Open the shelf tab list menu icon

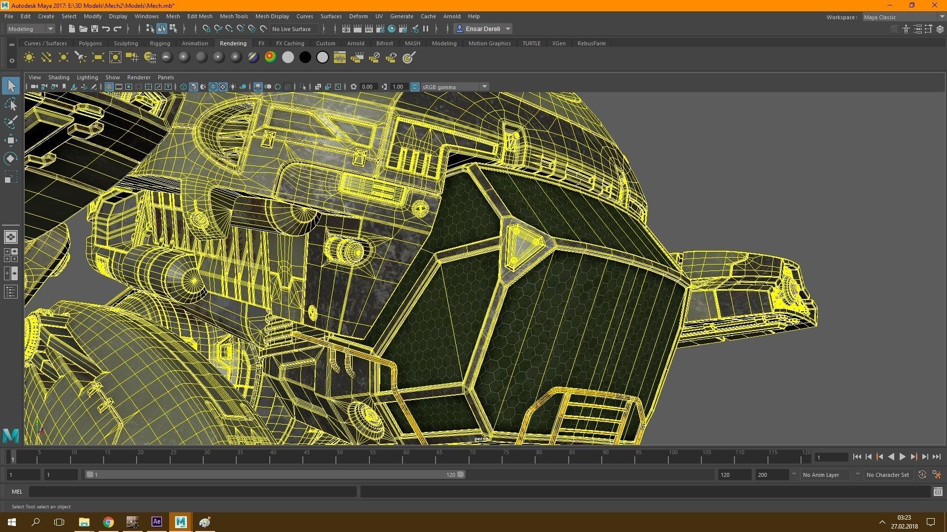click(x=11, y=44)
